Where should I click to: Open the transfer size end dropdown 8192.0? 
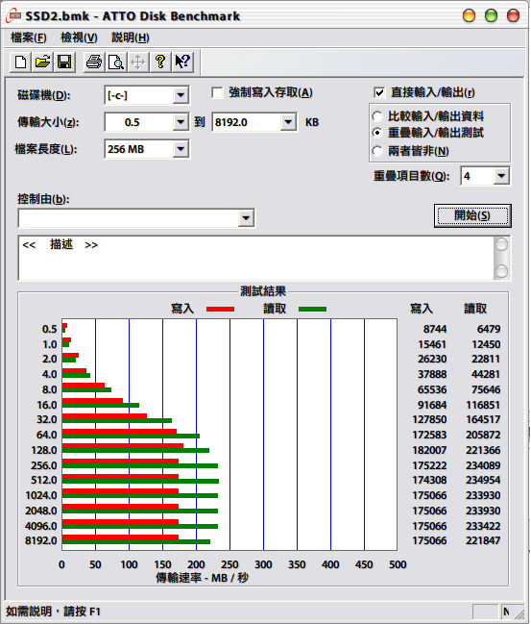tap(288, 122)
